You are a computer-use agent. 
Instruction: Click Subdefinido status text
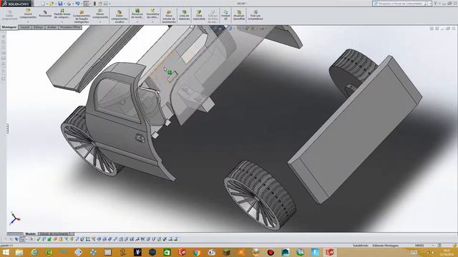[361, 246]
